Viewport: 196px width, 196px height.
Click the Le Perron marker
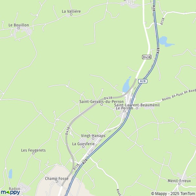click(x=124, y=111)
